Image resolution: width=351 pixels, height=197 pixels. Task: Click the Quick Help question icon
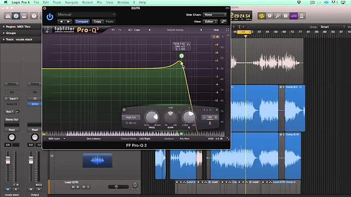(34, 16)
